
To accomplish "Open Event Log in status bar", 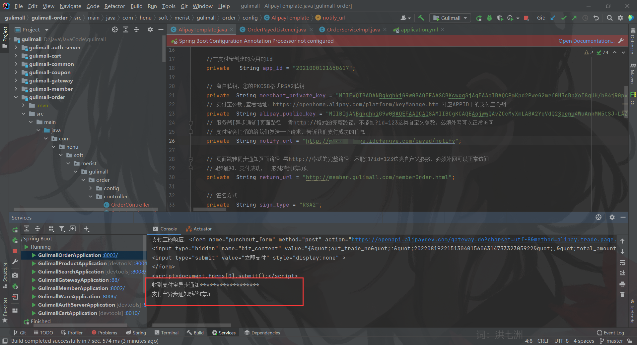I will [610, 333].
